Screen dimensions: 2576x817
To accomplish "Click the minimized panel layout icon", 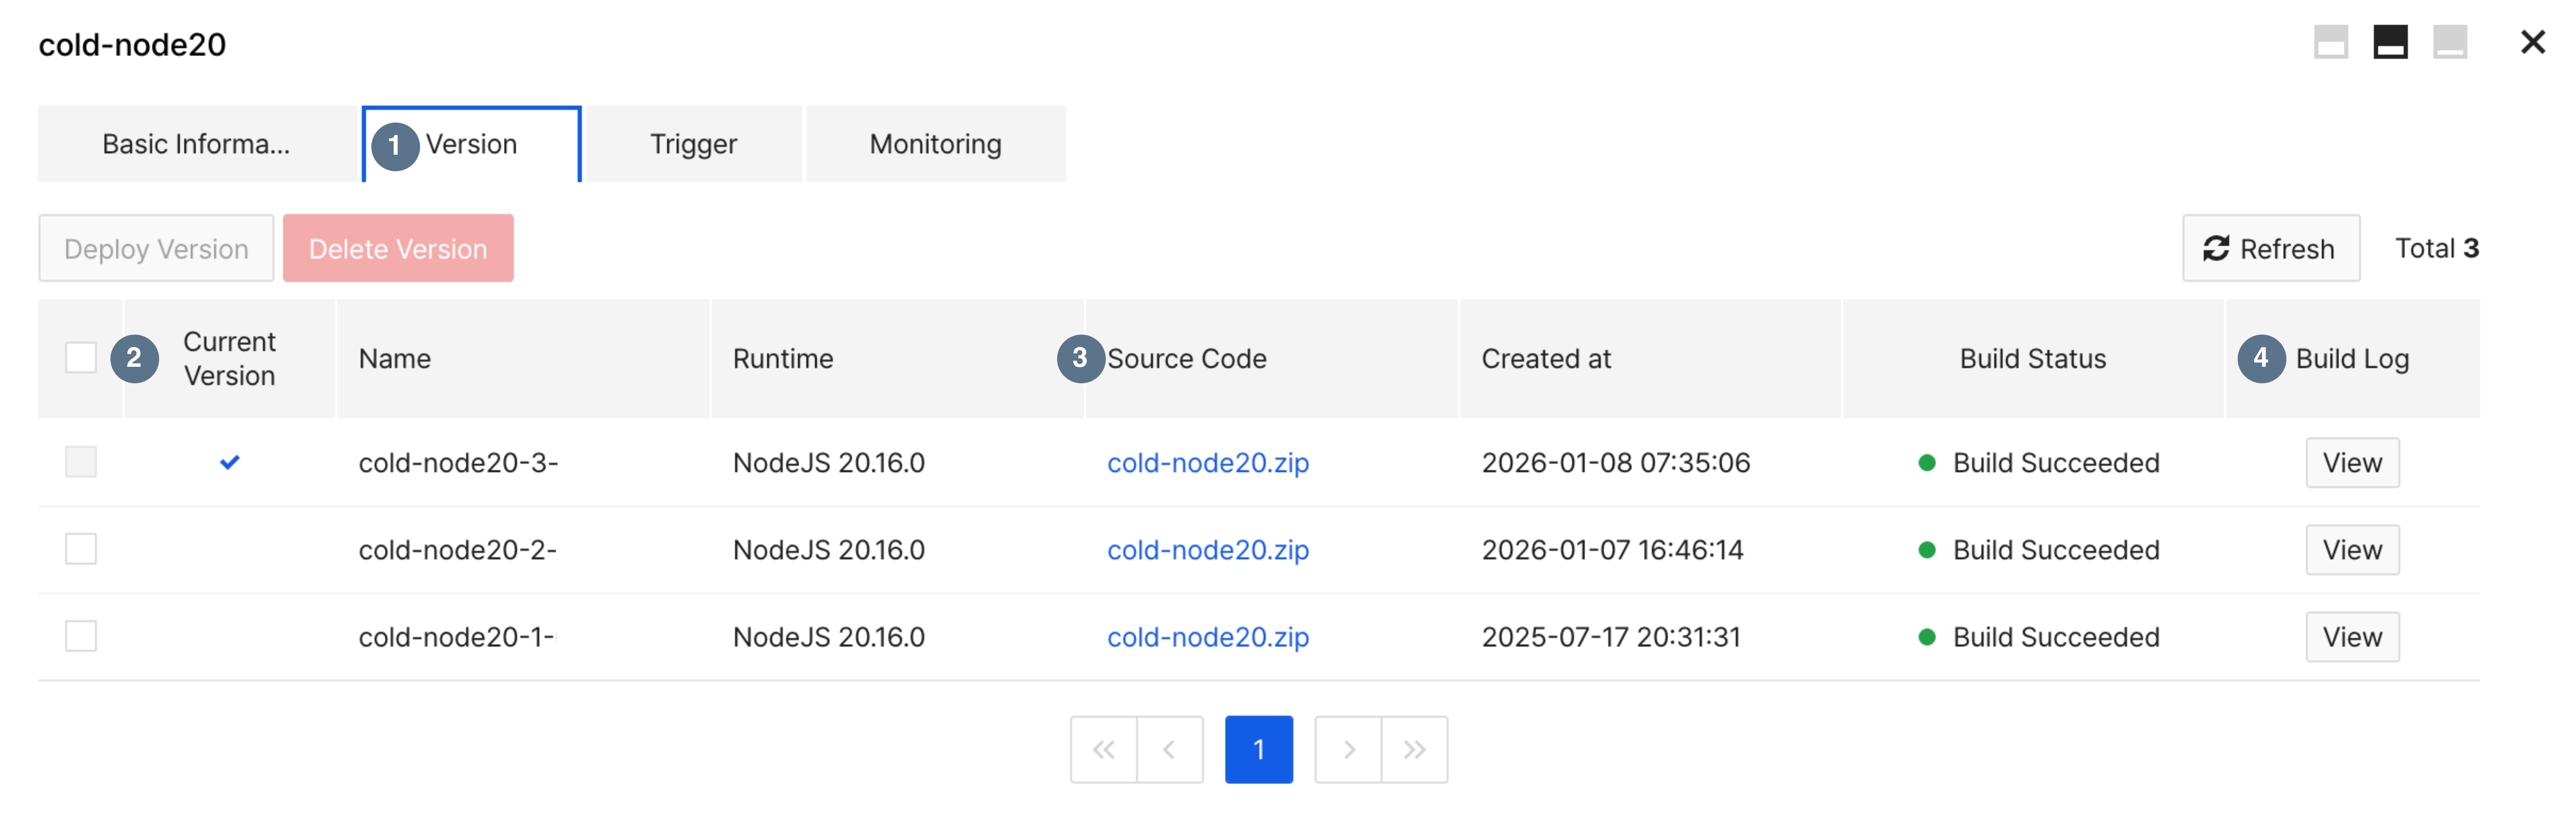I will [2449, 43].
